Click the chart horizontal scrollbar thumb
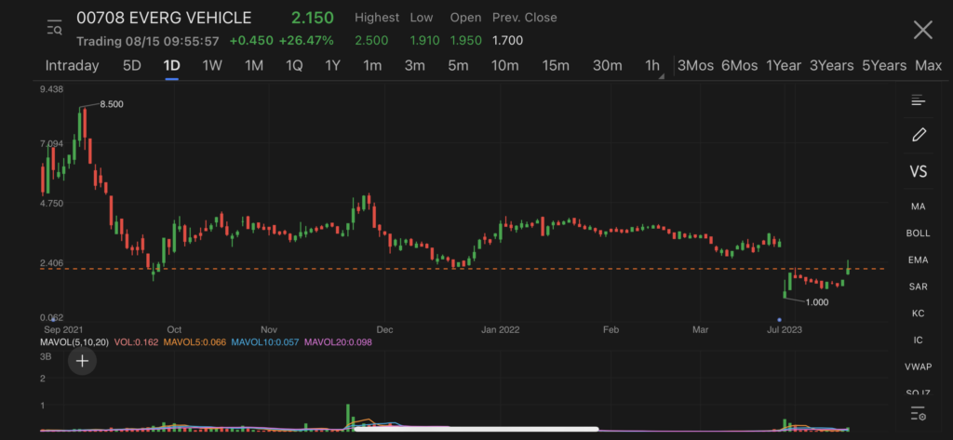Image resolution: width=953 pixels, height=440 pixels. click(476, 429)
